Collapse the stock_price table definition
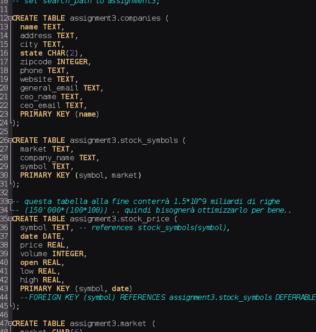 (x=10, y=219)
